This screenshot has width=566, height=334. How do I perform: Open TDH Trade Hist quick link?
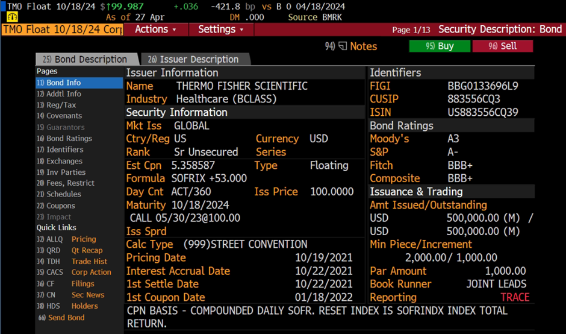coord(72,261)
